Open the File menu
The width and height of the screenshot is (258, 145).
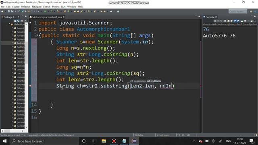pos(3,6)
